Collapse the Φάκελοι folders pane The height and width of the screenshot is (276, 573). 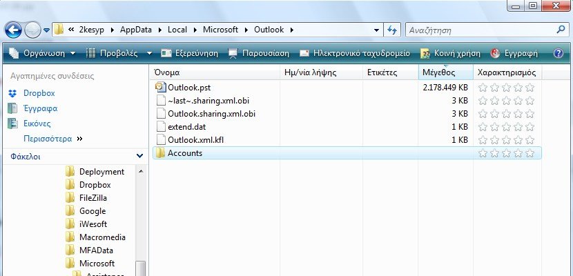[x=139, y=156]
